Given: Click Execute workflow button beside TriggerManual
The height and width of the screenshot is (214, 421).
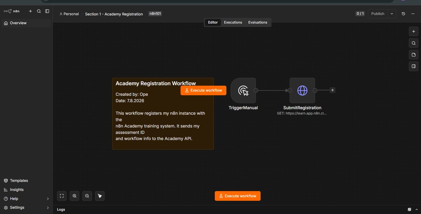Looking at the screenshot, I should pyautogui.click(x=203, y=91).
